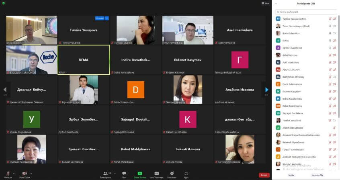
Task: Open the Chat panel from toolbar
Action: (x=124, y=174)
